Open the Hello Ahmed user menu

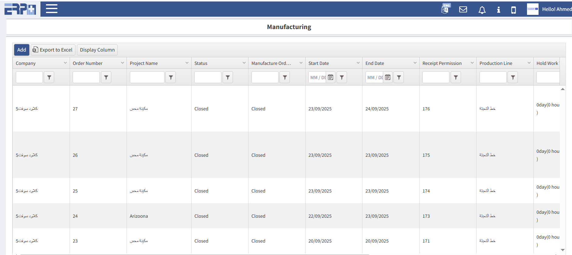(550, 9)
